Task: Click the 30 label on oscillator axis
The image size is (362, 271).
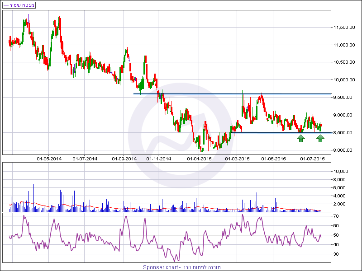Action: pos(337,254)
